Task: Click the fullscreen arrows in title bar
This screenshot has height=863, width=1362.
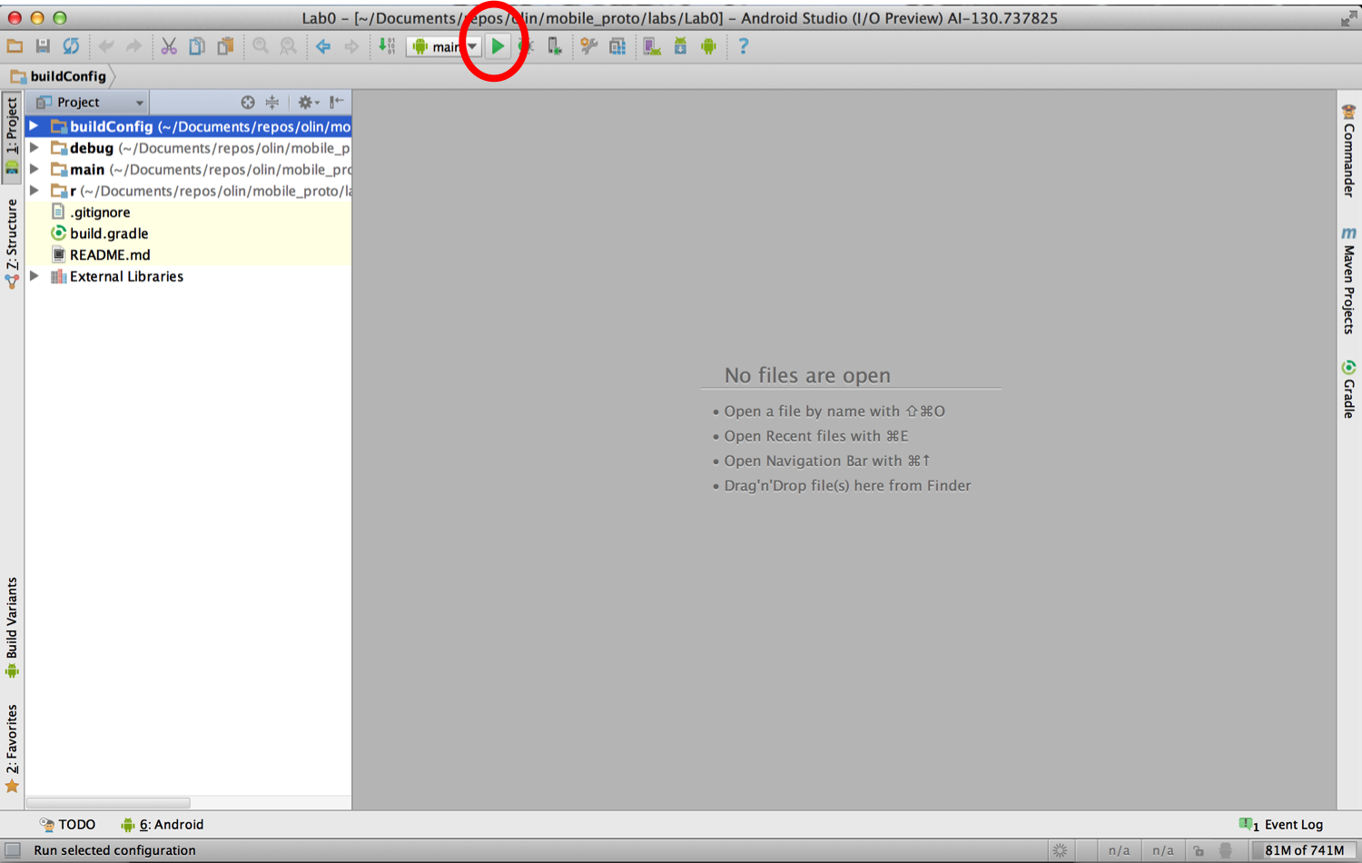Action: [1347, 18]
